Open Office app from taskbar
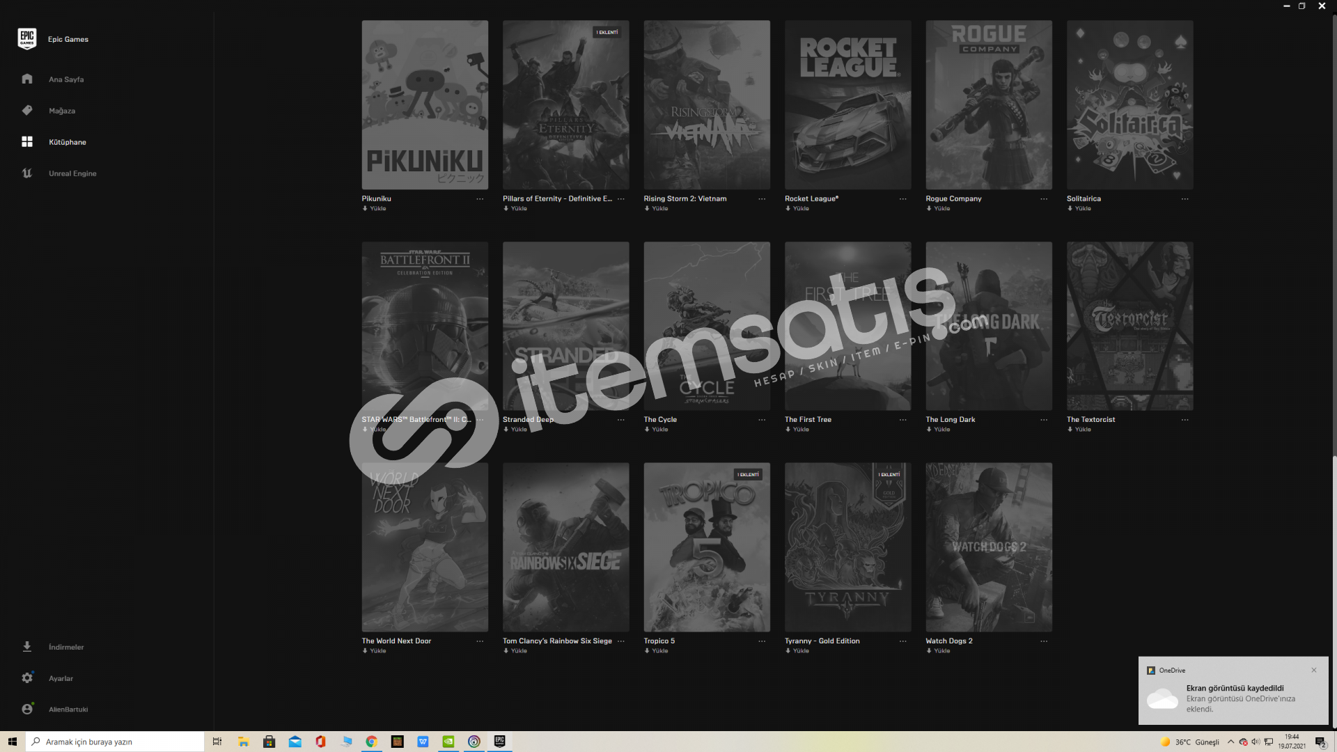Image resolution: width=1337 pixels, height=752 pixels. pyautogui.click(x=320, y=742)
